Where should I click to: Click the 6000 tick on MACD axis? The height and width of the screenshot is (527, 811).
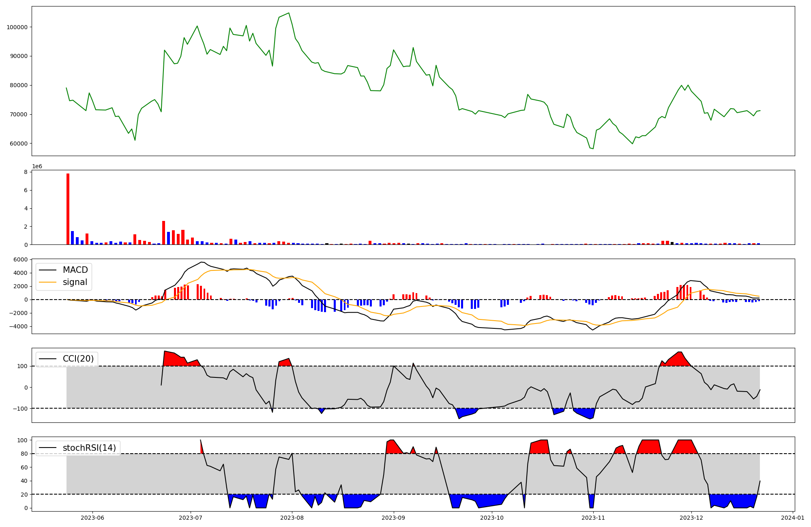pyautogui.click(x=21, y=259)
